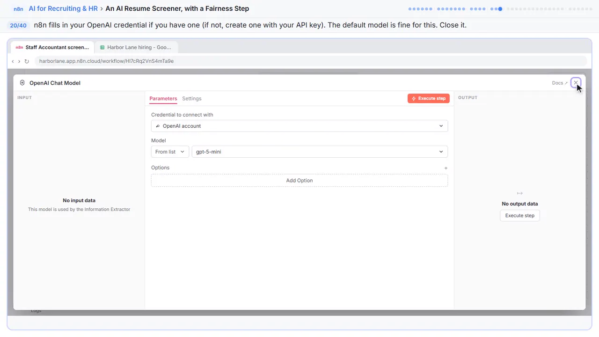
Task: Click the "OpenAI Chat Model" title
Action: (55, 83)
